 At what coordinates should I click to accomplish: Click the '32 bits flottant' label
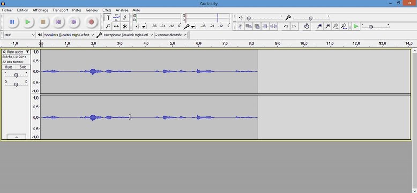coord(13,62)
